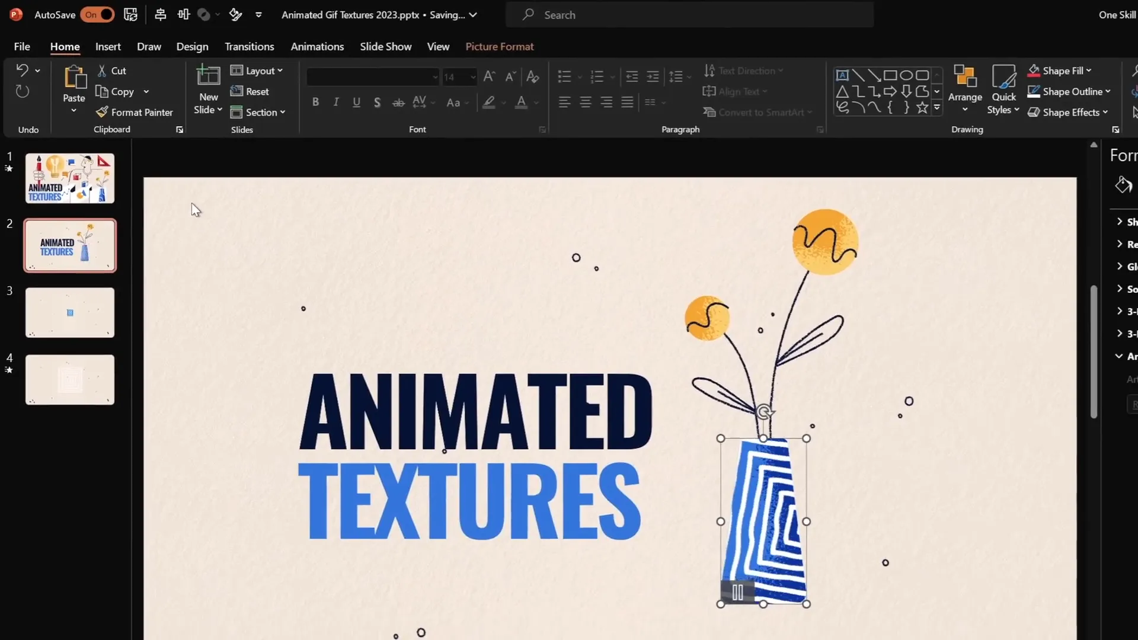Screen dimensions: 1138x640
Task: Click the Copy button
Action: coord(115,91)
